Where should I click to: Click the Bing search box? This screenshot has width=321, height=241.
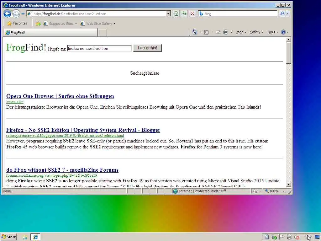pos(238,14)
